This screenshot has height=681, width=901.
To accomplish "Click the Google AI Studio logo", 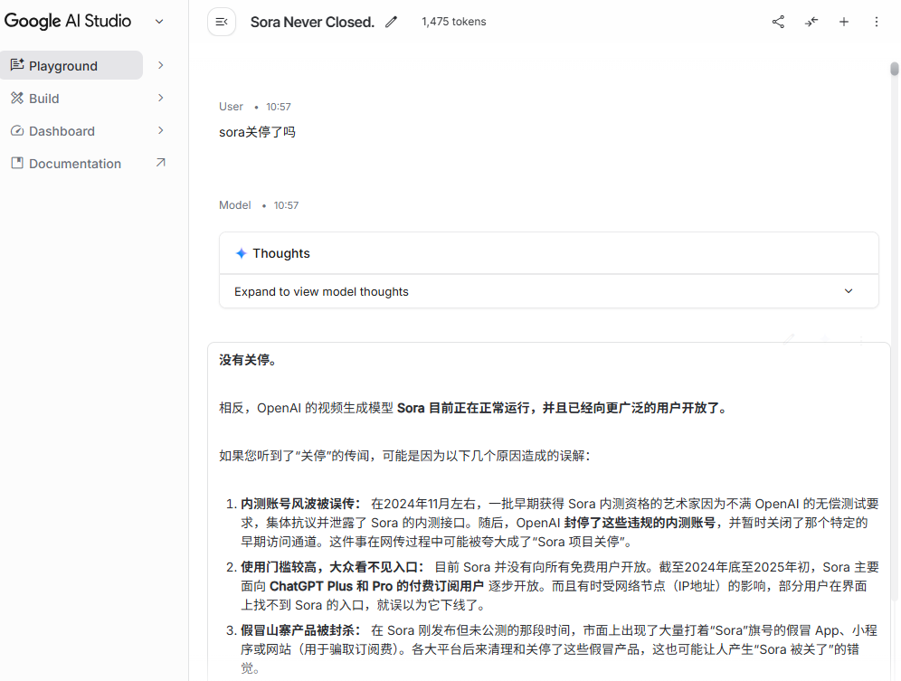I will [x=68, y=22].
